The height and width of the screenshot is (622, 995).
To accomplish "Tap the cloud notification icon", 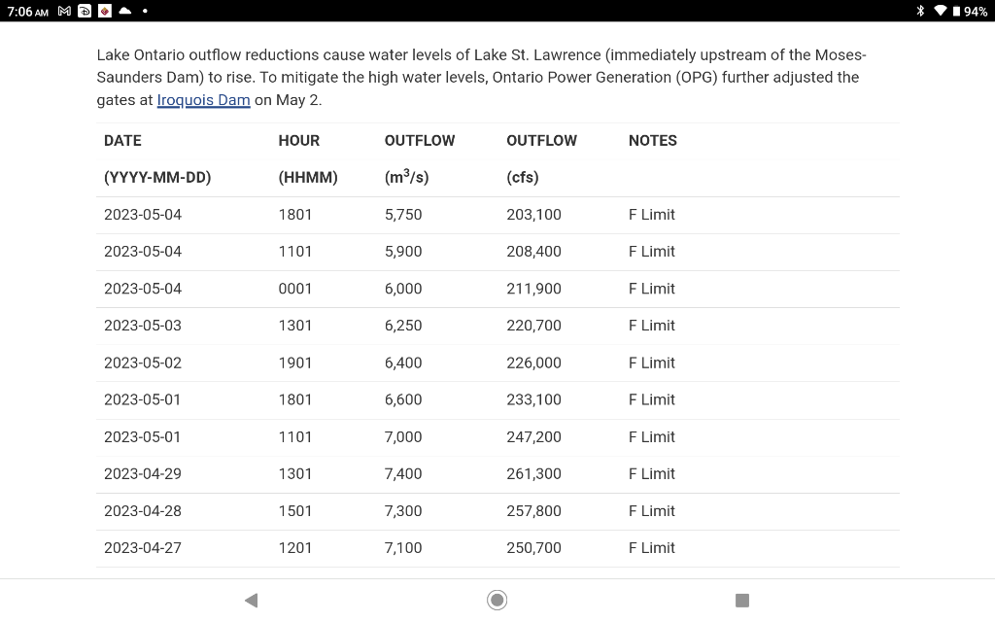I will pos(124,11).
